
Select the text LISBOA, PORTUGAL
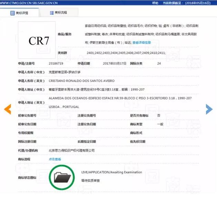(64, 107)
